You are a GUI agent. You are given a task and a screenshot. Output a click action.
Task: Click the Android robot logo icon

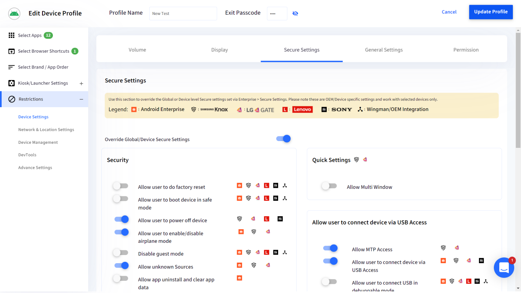click(x=14, y=14)
